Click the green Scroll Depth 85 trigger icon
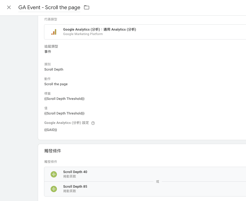 click(54, 189)
